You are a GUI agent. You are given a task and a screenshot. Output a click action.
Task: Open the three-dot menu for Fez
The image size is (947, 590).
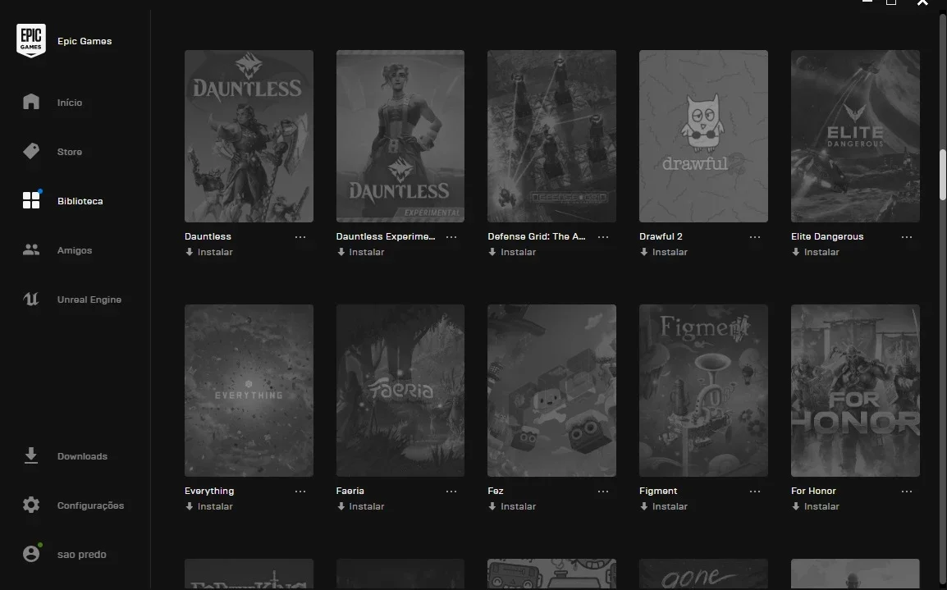602,492
